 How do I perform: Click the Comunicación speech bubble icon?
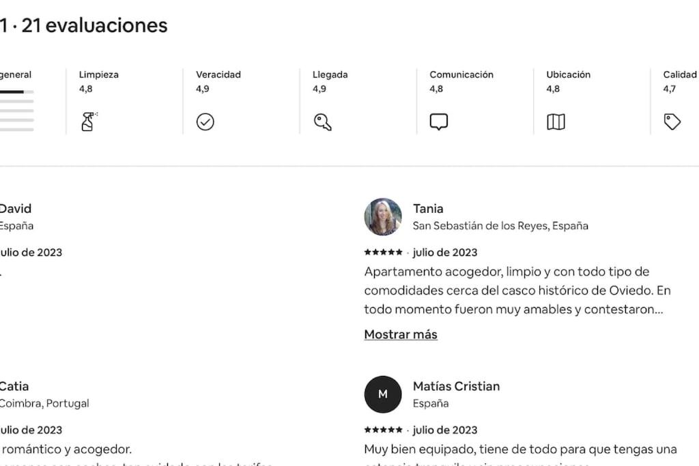[439, 121]
